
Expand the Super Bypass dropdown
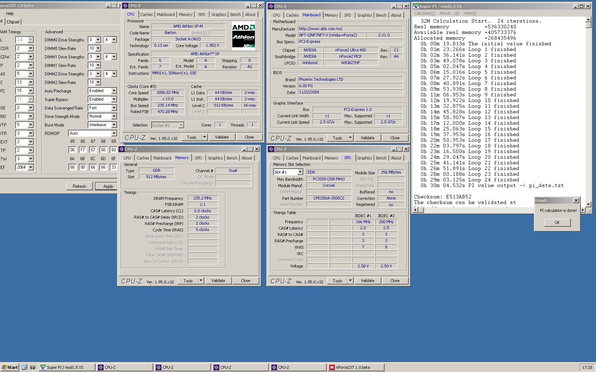114,100
